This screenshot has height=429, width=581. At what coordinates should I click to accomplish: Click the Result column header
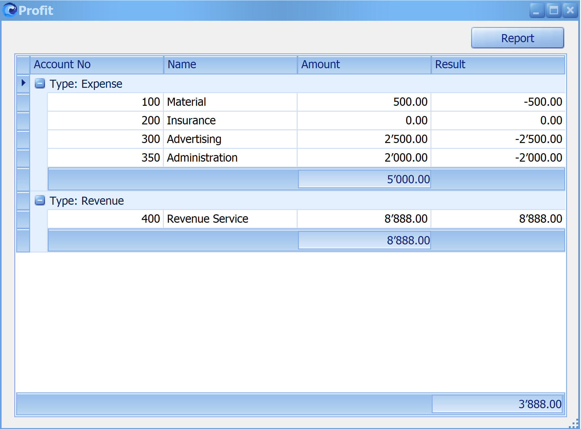pyautogui.click(x=498, y=65)
